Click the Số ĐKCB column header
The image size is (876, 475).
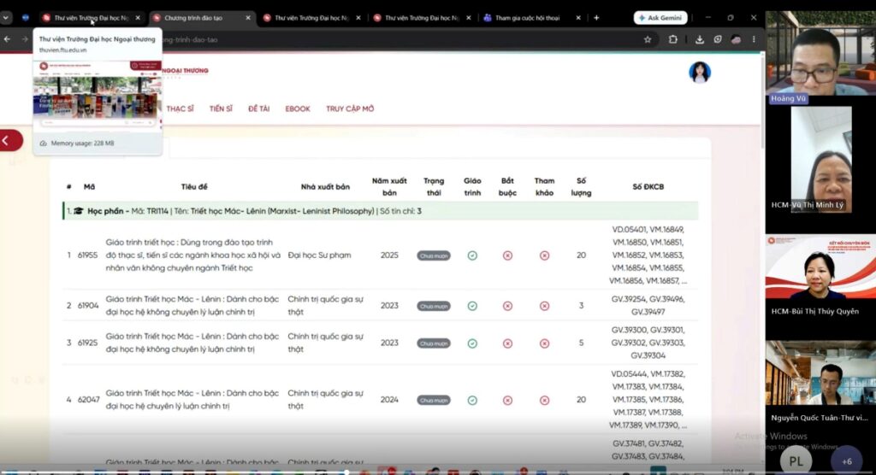[x=648, y=187]
